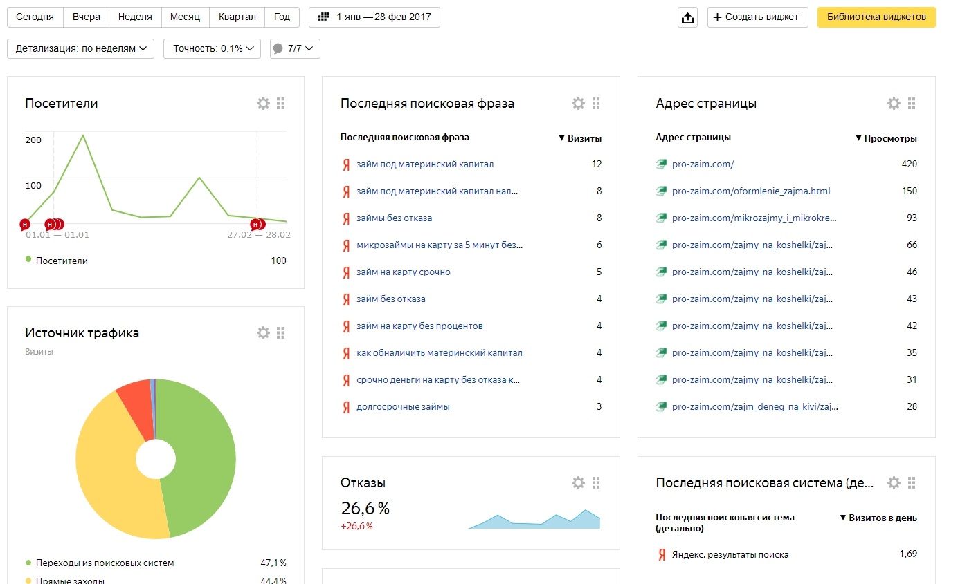Image resolution: width=967 pixels, height=584 pixels.
Task: Open the calendar date range picker
Action: pos(374,17)
